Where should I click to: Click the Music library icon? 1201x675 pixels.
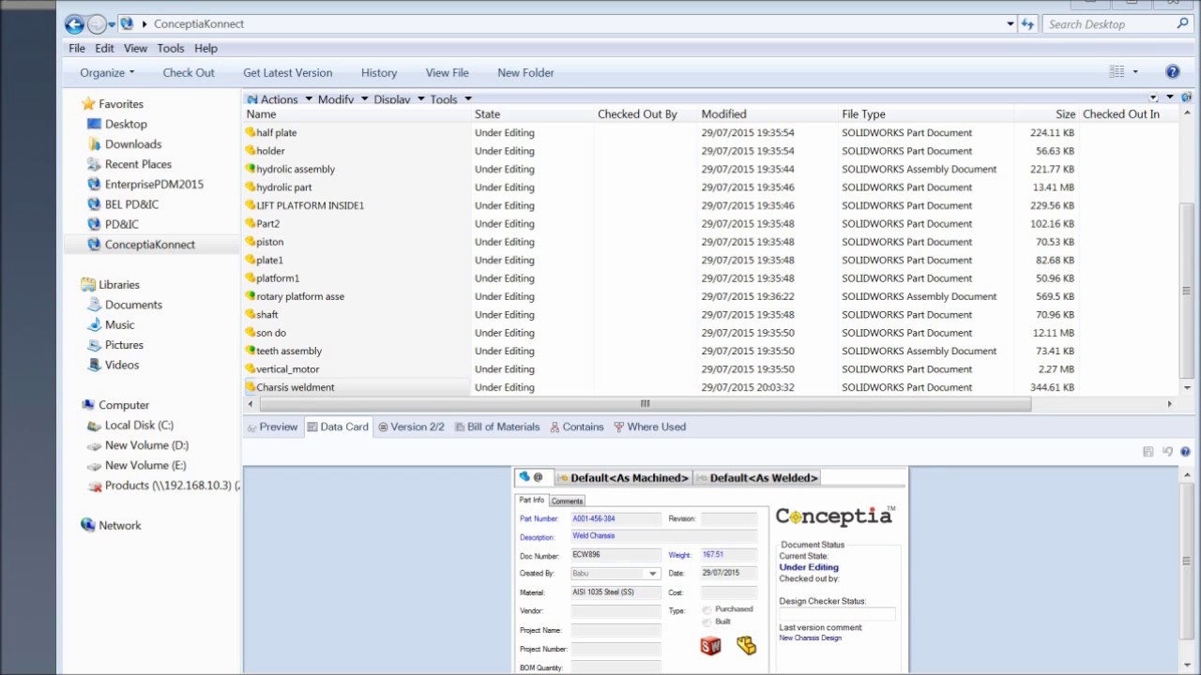tap(94, 324)
